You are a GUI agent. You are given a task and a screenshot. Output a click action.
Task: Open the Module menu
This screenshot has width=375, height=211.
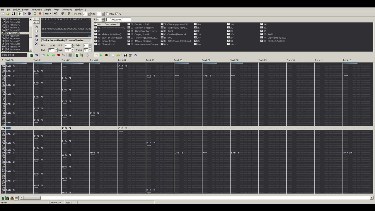16,10
